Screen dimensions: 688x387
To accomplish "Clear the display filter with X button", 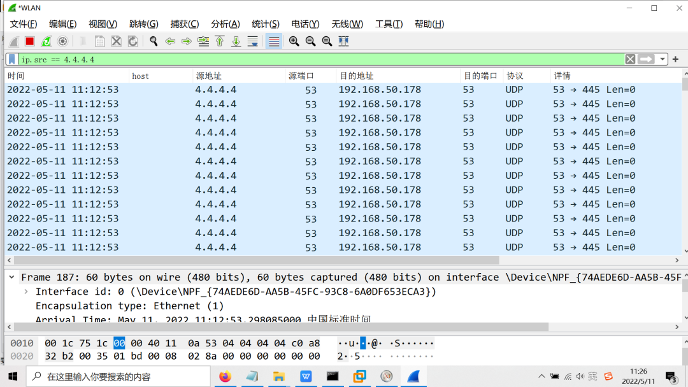I will [630, 59].
